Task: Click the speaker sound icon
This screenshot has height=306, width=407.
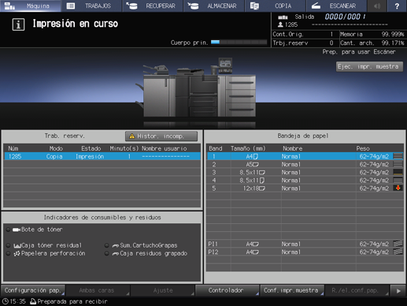Action: click(377, 6)
